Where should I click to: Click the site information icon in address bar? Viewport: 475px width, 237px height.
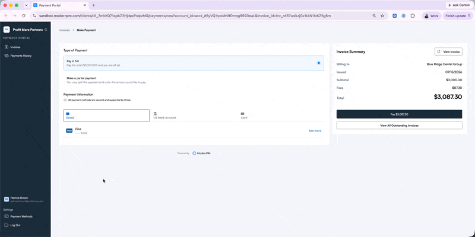(34, 16)
